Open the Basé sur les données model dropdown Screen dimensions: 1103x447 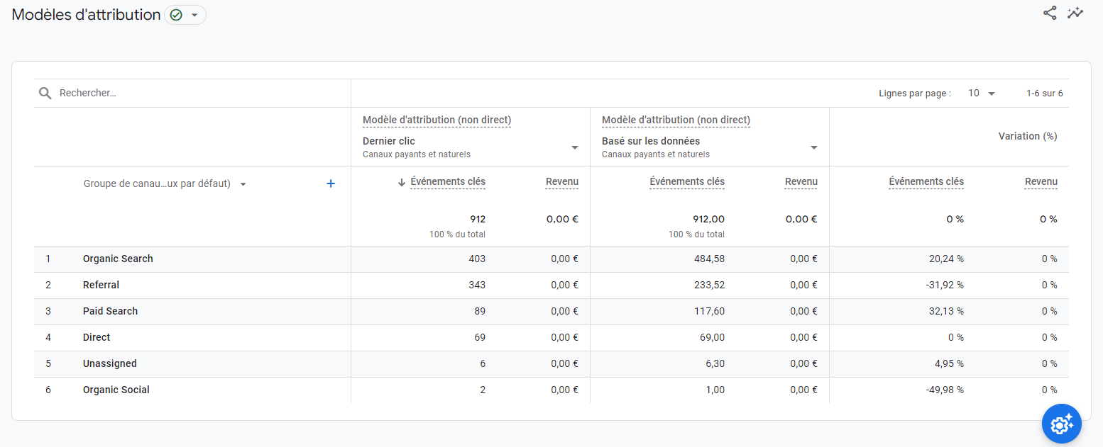(x=710, y=147)
